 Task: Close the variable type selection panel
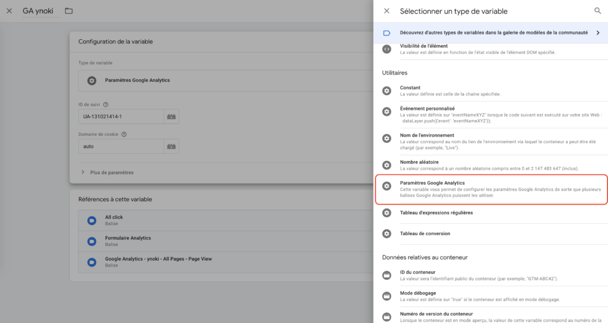(387, 11)
